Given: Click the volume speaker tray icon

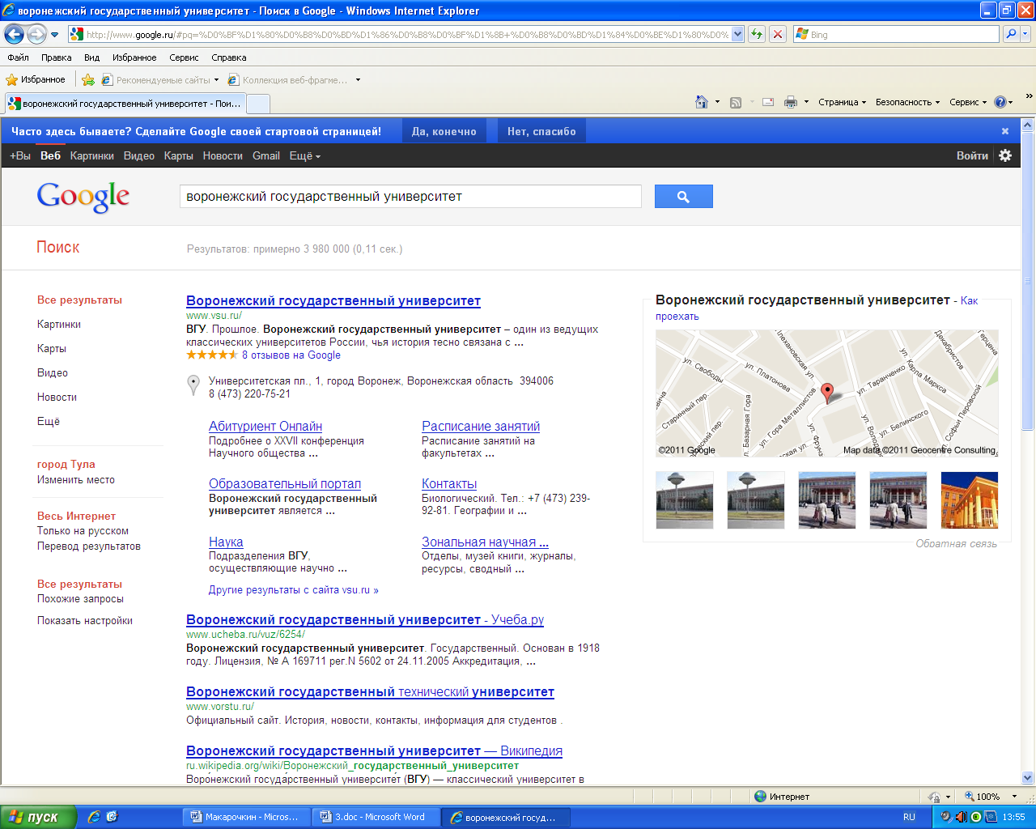Looking at the screenshot, I should pyautogui.click(x=962, y=817).
